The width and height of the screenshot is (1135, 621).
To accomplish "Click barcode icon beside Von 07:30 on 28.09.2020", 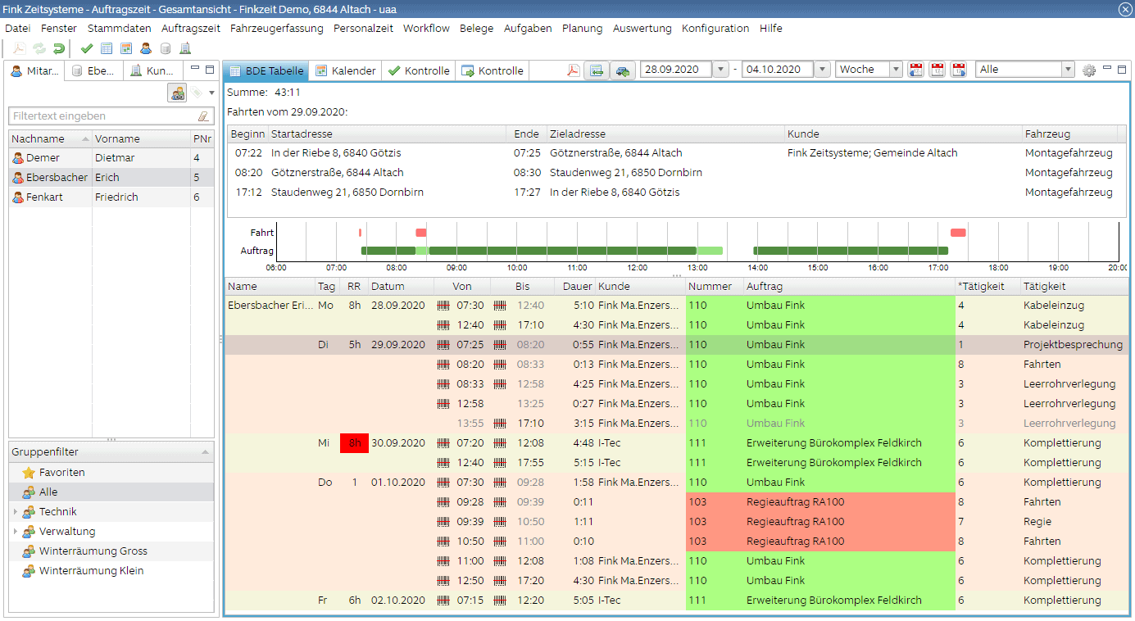I will [443, 306].
